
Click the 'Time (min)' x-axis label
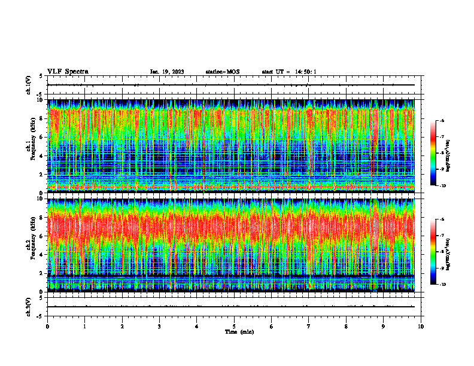[239, 332]
